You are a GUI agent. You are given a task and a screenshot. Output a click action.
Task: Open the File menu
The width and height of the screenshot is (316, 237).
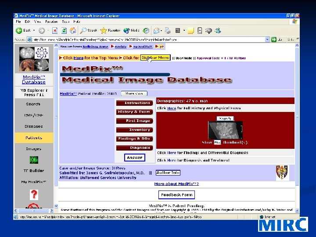(x=18, y=22)
